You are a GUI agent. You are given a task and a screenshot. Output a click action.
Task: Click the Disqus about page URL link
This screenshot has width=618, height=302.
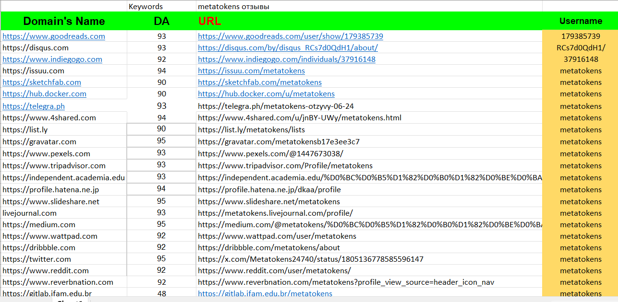(x=288, y=48)
